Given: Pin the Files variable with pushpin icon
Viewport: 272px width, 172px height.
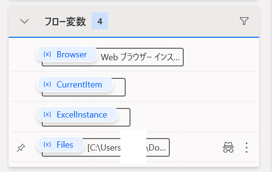Looking at the screenshot, I should tap(21, 148).
